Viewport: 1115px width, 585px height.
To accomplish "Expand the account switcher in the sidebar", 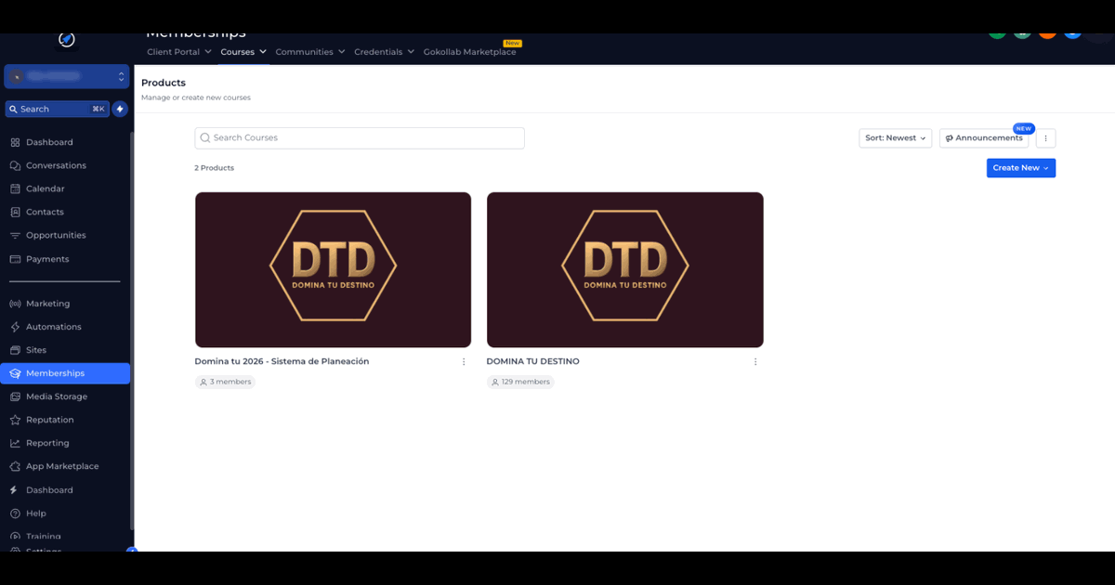I will [66, 76].
